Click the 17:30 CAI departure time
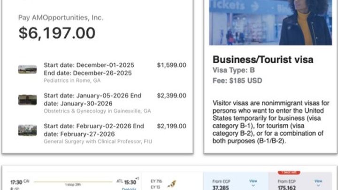 pos(20,182)
